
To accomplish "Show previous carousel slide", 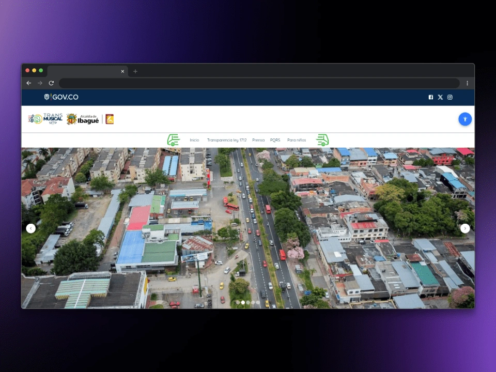I will point(30,228).
